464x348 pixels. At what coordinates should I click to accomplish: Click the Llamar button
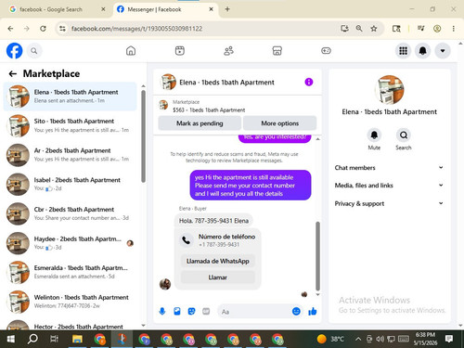click(x=218, y=277)
